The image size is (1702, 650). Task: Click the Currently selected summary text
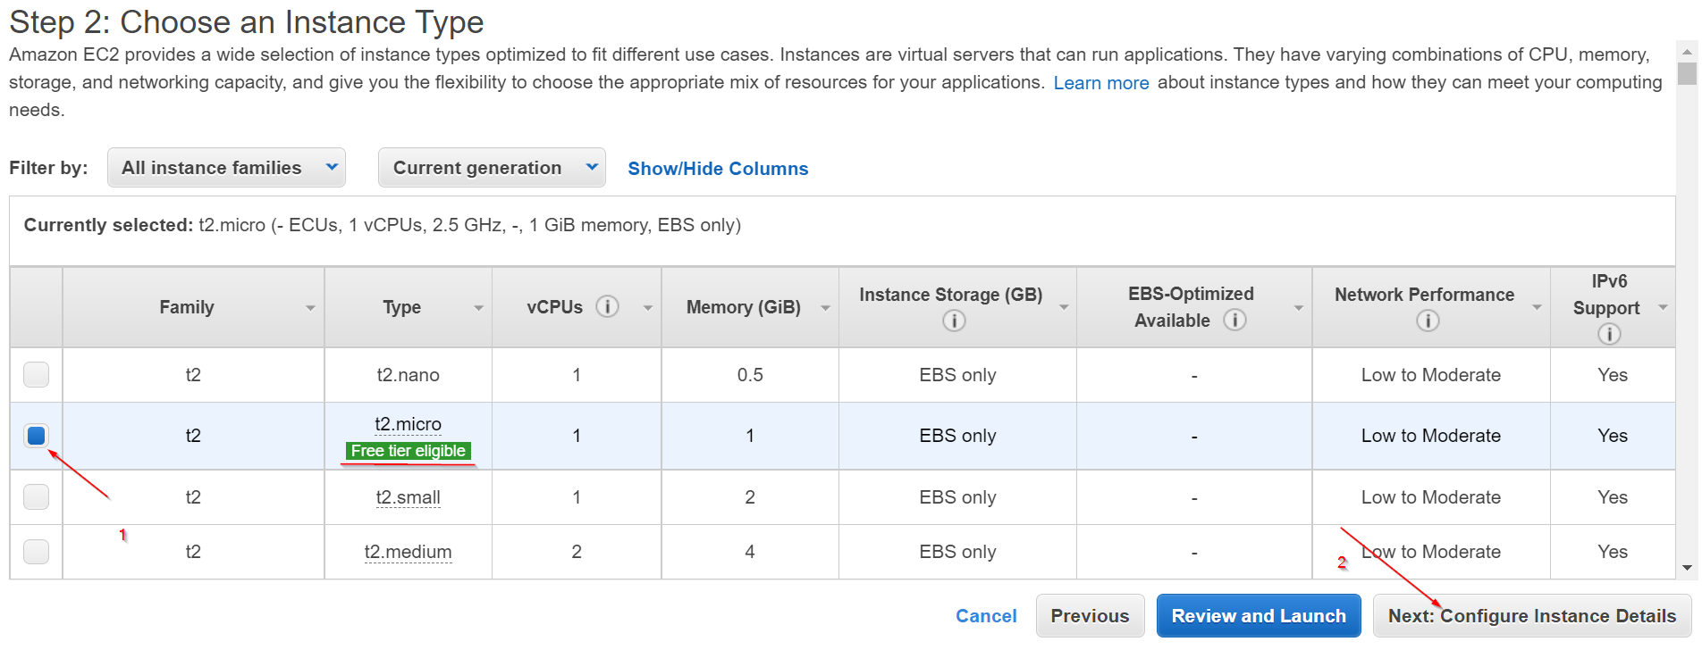(383, 225)
